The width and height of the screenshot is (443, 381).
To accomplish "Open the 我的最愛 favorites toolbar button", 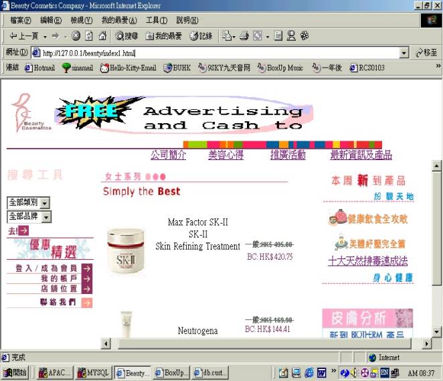I will [163, 36].
